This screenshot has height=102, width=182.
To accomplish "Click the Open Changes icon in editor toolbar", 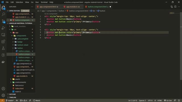I will 172,7.
